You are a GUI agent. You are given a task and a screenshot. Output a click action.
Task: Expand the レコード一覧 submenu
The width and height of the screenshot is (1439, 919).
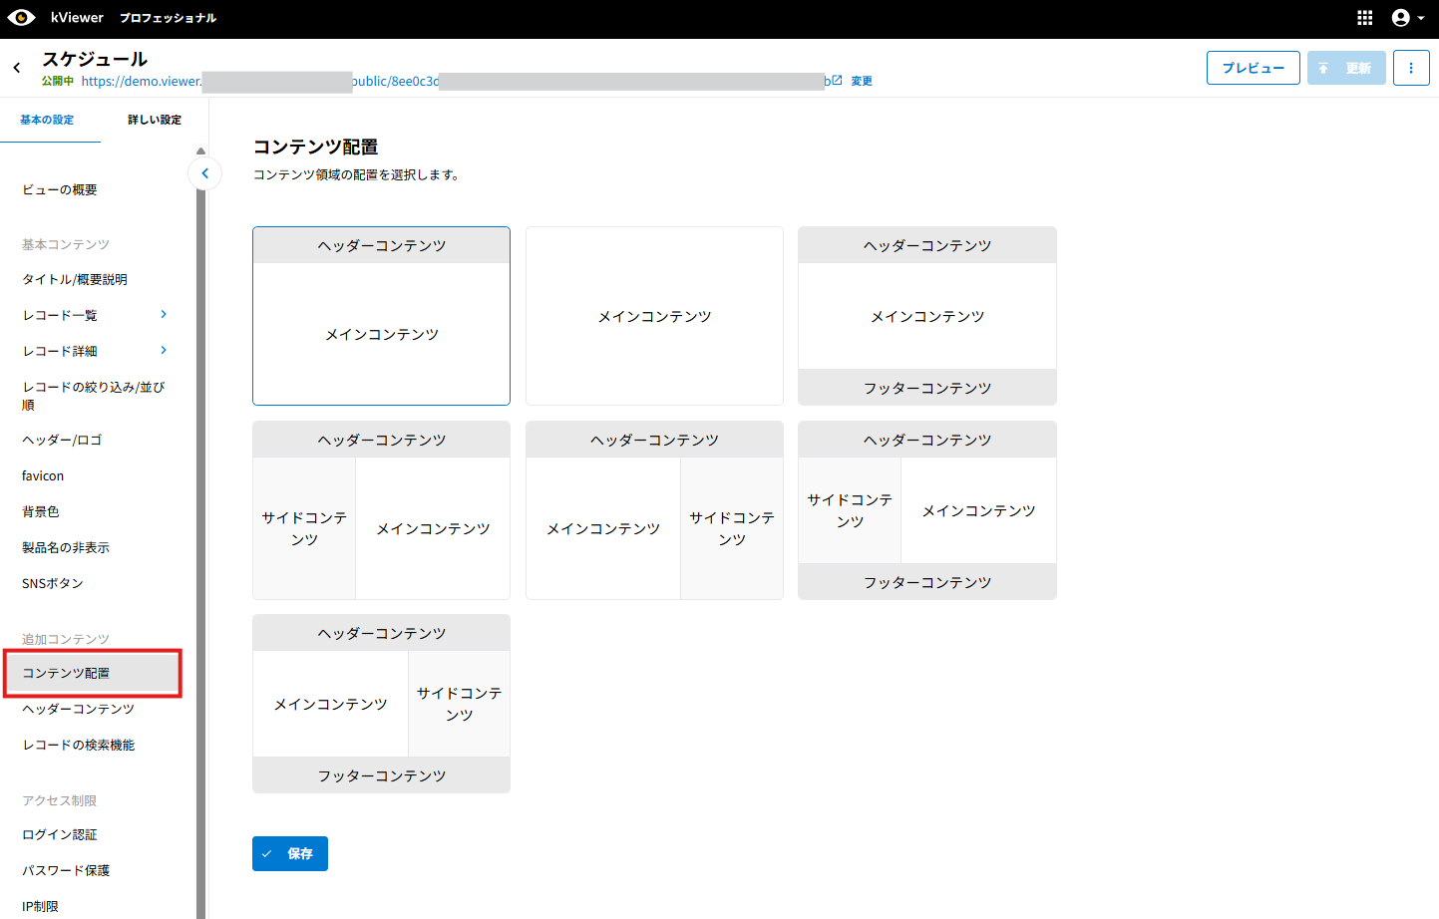coord(164,315)
